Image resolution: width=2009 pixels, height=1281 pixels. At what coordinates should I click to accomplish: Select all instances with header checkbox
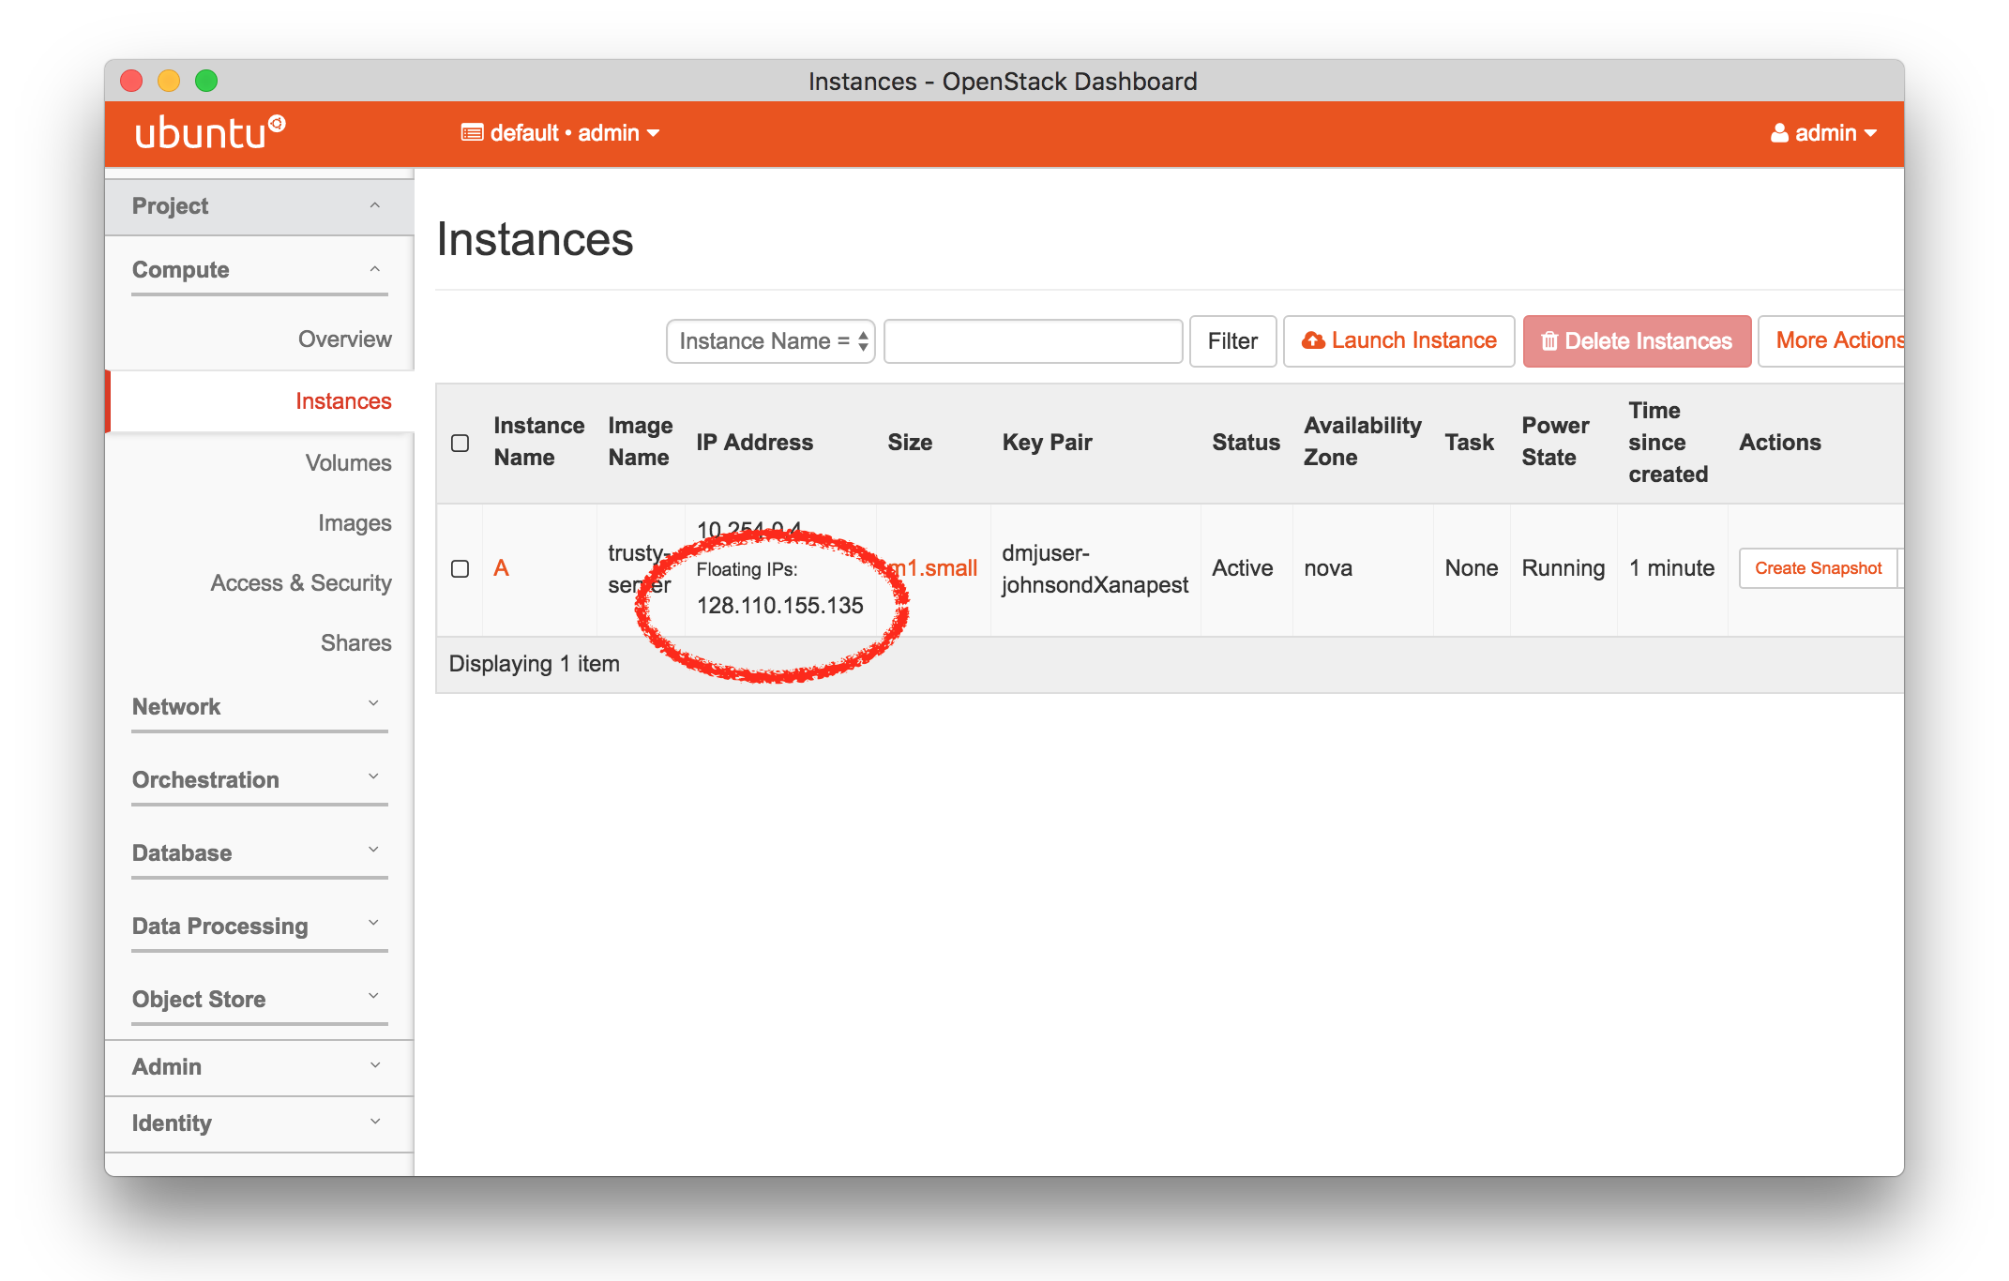click(x=460, y=443)
